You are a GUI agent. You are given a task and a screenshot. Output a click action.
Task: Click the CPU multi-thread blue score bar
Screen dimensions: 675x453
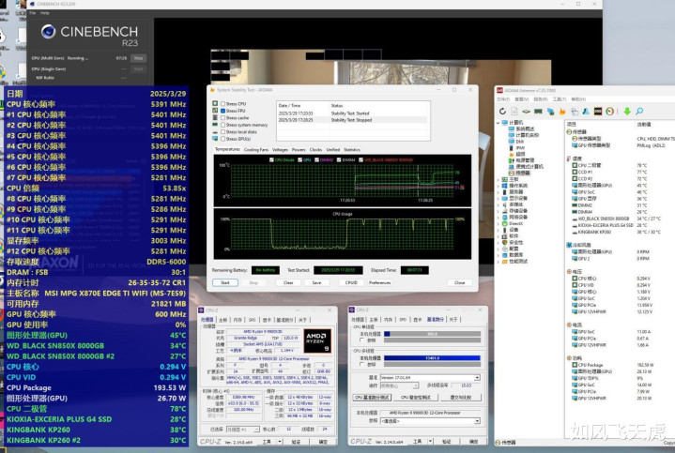[432, 358]
